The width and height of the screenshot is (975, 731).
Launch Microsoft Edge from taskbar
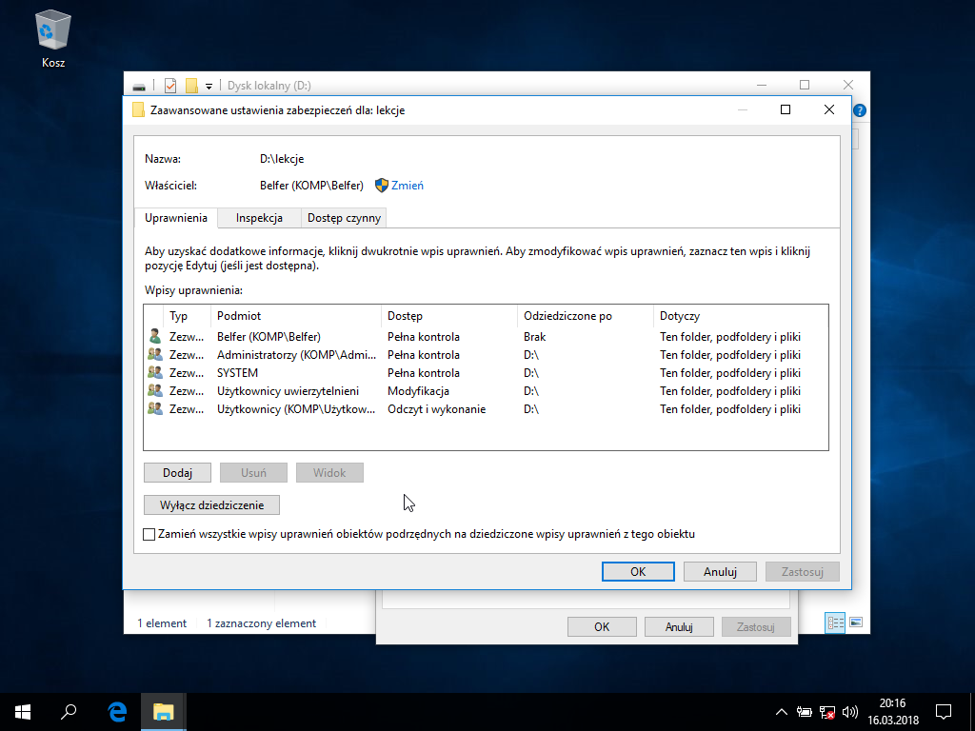click(x=117, y=712)
